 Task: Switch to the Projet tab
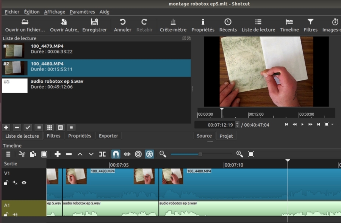pyautogui.click(x=226, y=136)
